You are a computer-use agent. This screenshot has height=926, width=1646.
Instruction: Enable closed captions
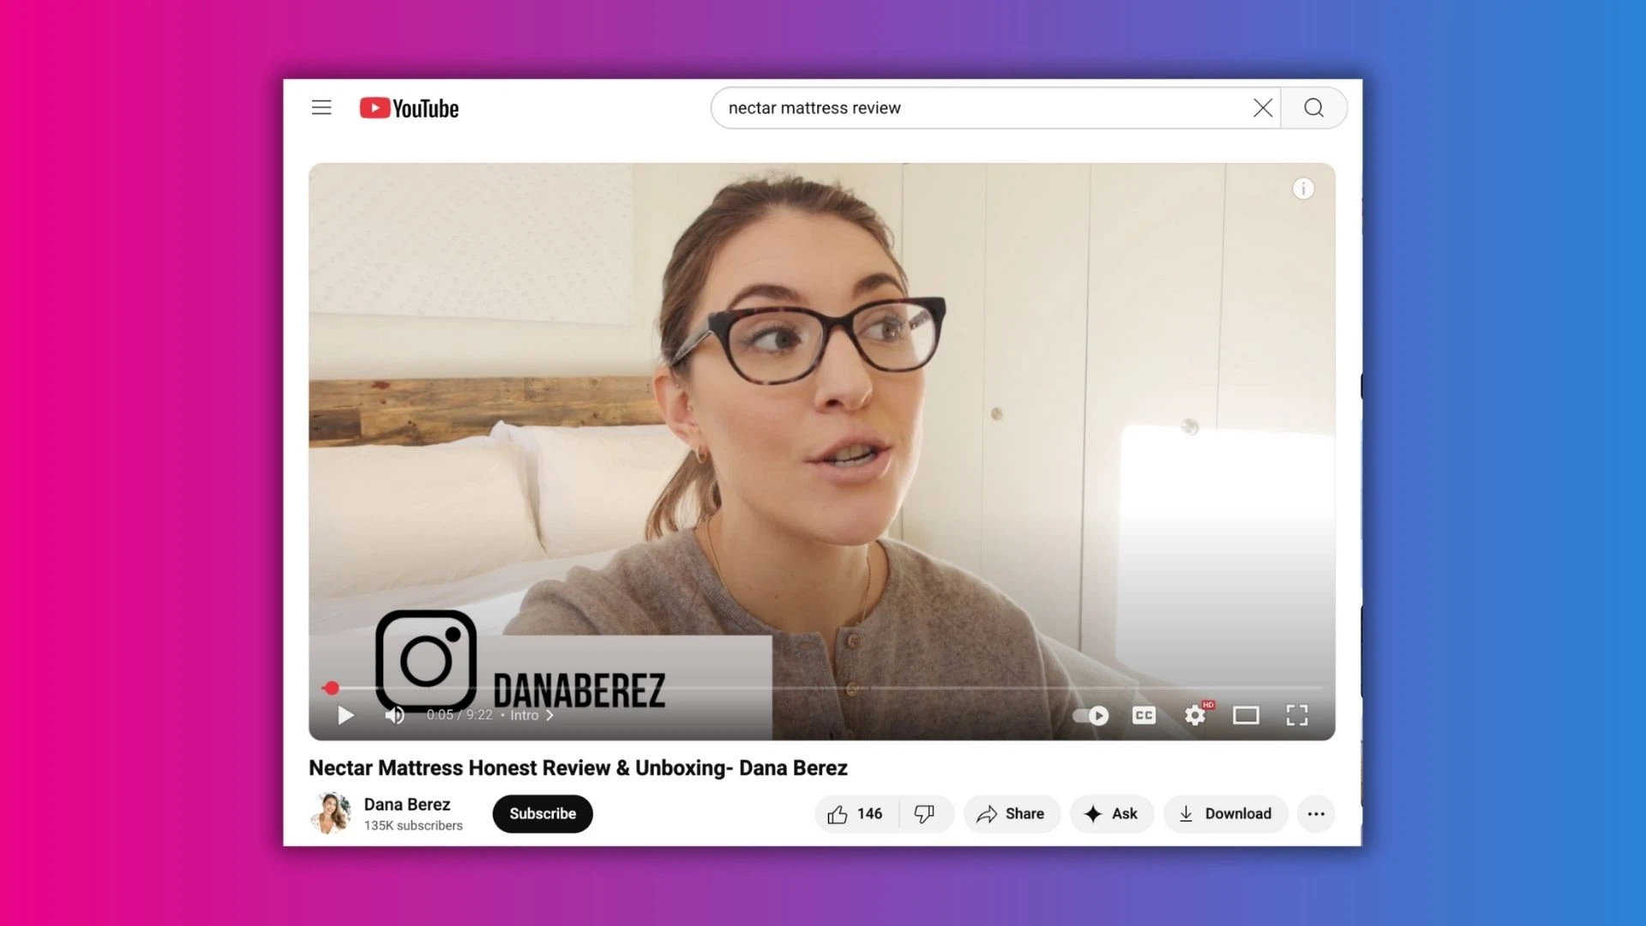pos(1144,715)
